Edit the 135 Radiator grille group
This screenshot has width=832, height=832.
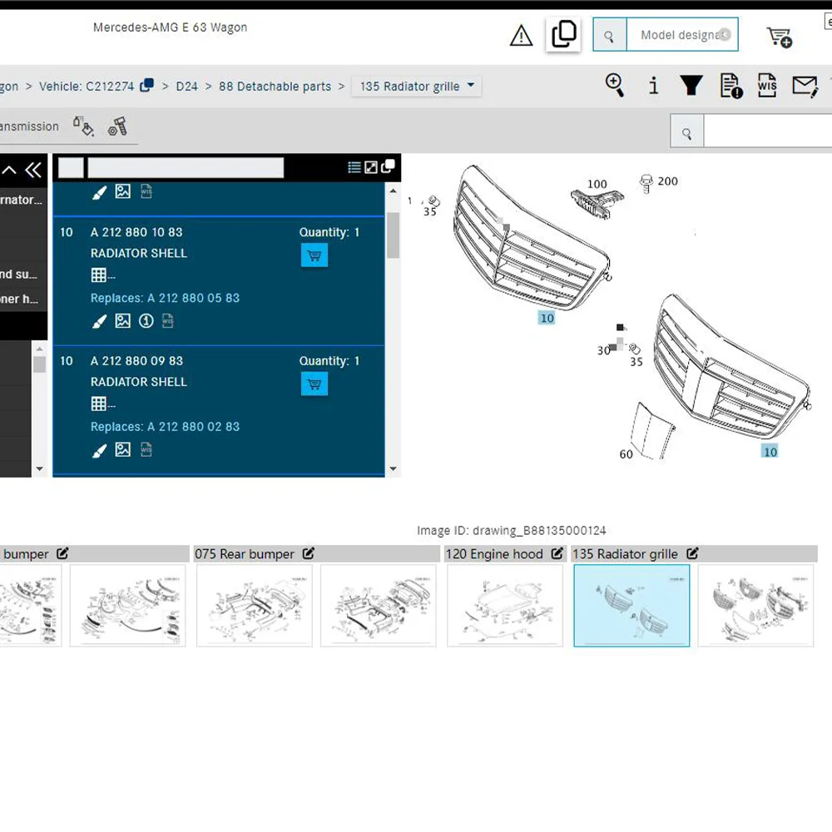point(692,553)
